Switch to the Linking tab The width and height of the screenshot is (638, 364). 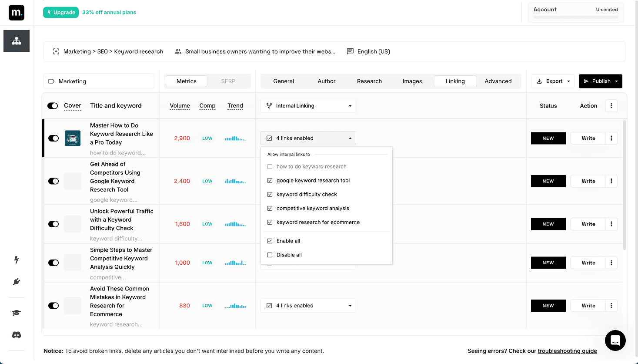pyautogui.click(x=455, y=81)
